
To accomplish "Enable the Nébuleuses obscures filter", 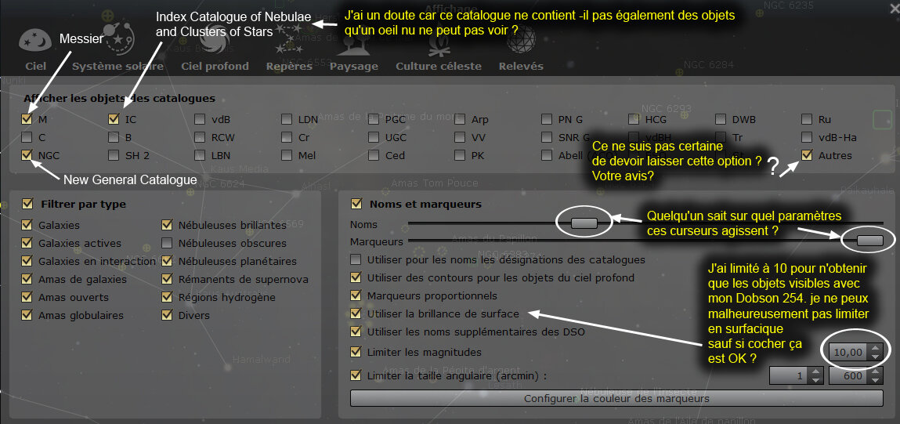I will 167,243.
